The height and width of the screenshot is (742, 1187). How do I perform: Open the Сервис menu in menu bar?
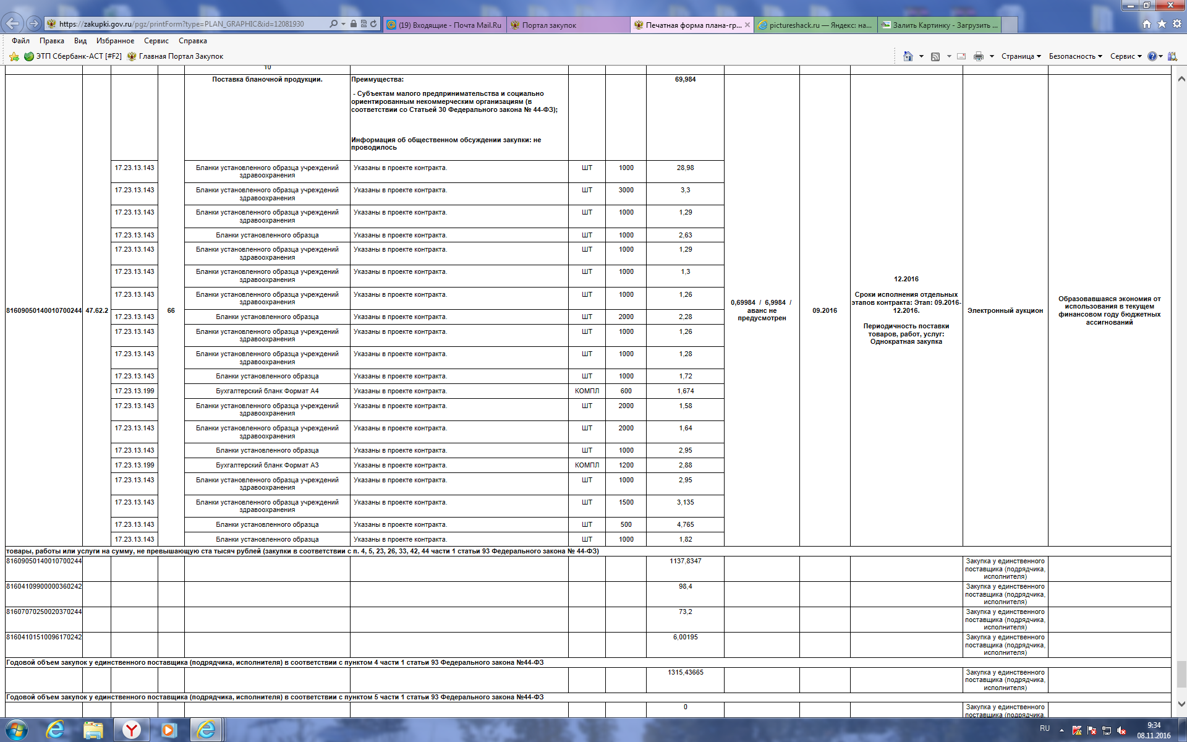tap(156, 41)
